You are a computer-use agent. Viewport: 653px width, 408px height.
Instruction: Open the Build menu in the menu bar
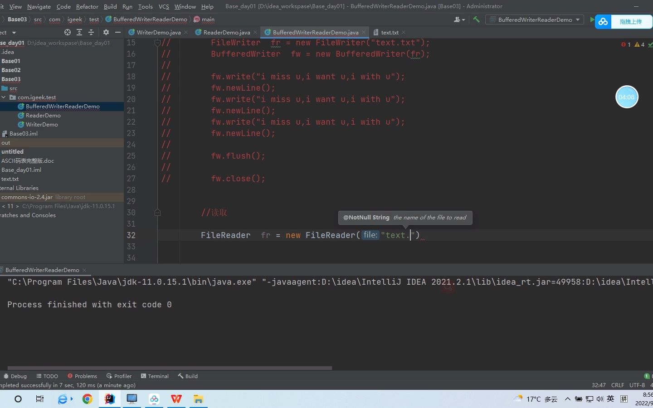pyautogui.click(x=110, y=6)
